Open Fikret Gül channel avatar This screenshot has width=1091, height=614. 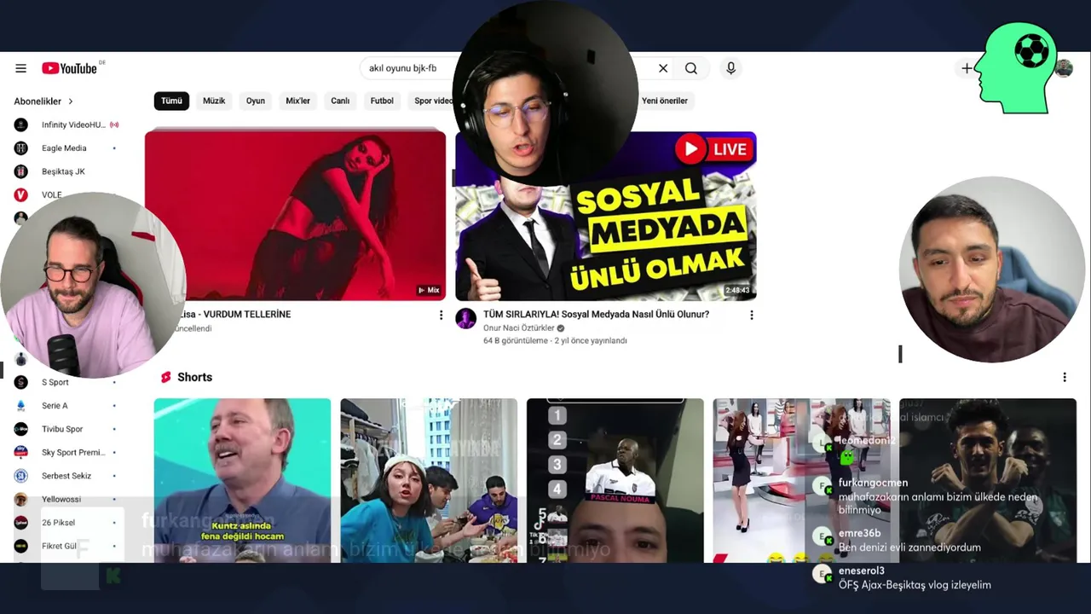(x=21, y=546)
